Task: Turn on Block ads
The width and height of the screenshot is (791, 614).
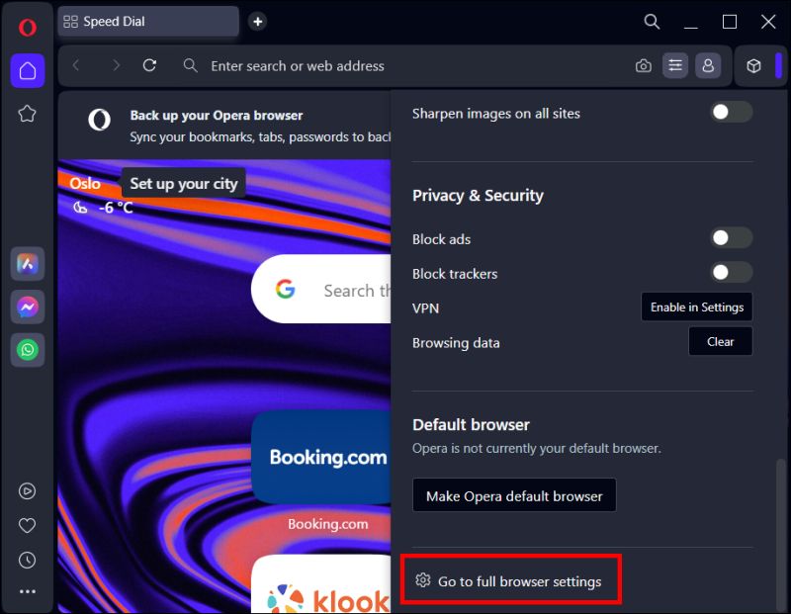Action: 731,237
